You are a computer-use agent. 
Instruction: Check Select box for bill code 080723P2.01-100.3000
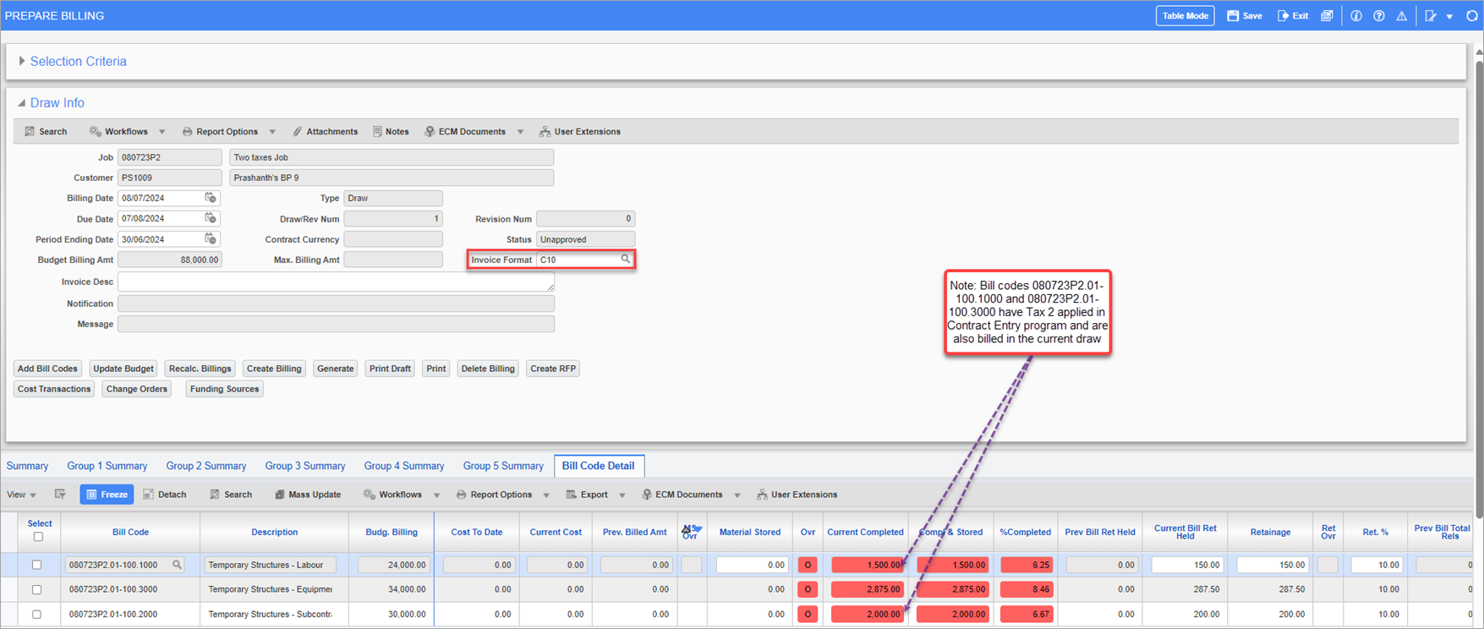(x=36, y=589)
